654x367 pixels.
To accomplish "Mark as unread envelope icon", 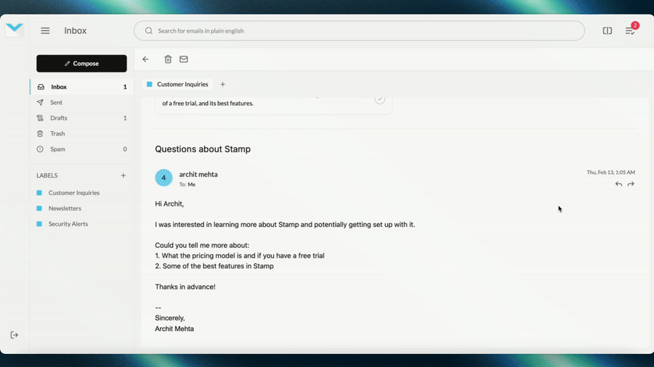I will pos(184,59).
